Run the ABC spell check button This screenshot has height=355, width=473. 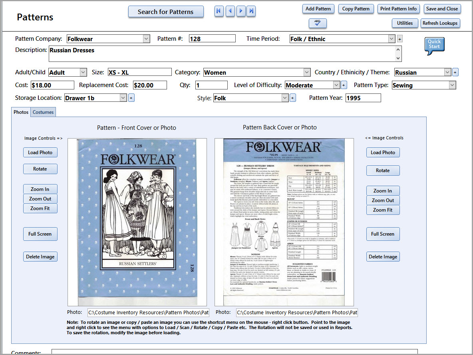click(x=318, y=23)
